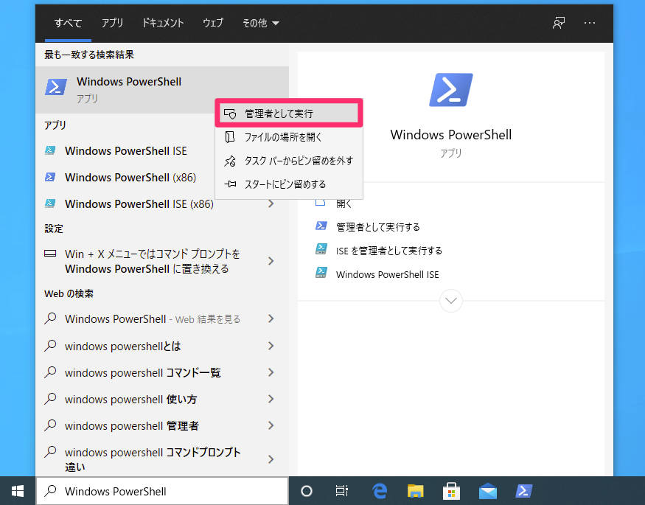The image size is (645, 505).
Task: Open Task View icon in taskbar
Action: (342, 491)
